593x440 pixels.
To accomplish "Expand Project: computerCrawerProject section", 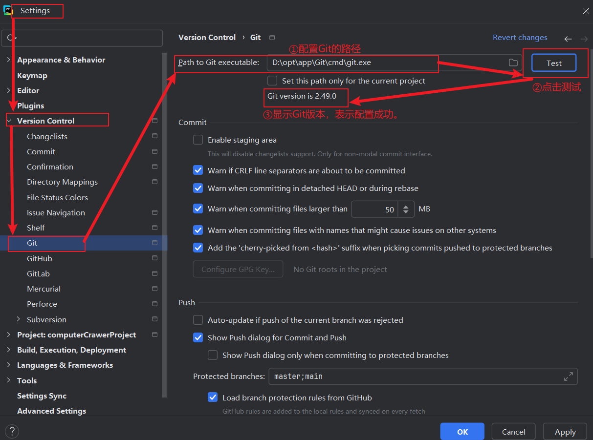I will pyautogui.click(x=8, y=335).
